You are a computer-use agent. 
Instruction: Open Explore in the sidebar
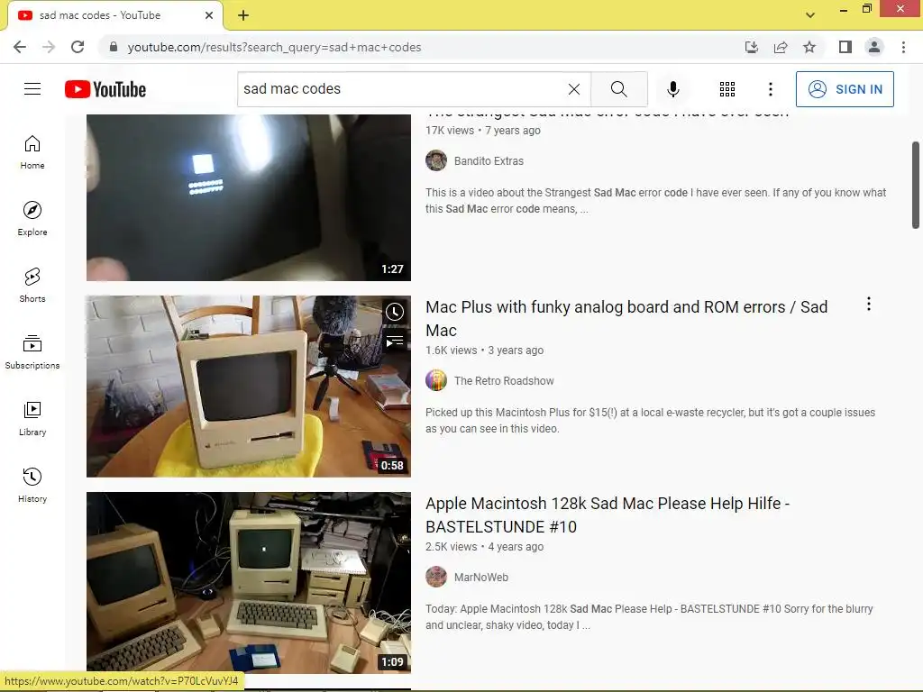32,219
